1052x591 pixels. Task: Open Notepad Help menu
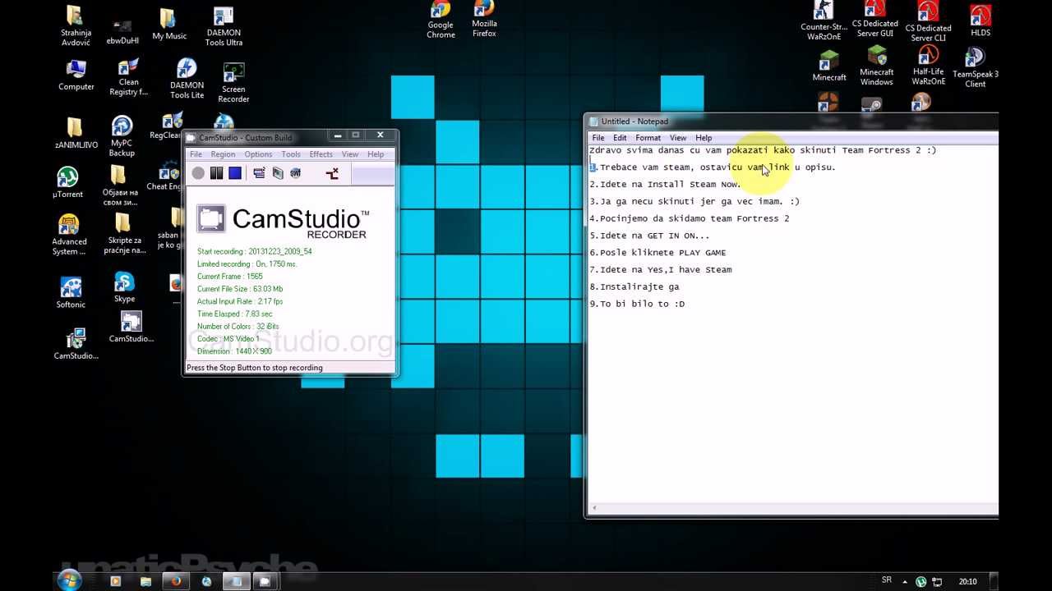704,138
